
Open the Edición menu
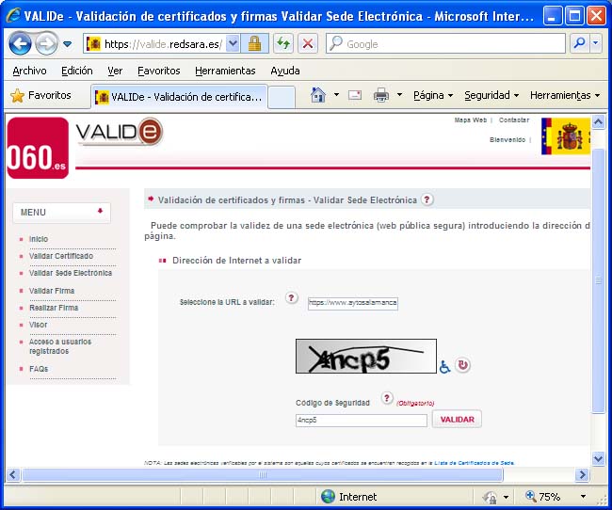pyautogui.click(x=77, y=71)
